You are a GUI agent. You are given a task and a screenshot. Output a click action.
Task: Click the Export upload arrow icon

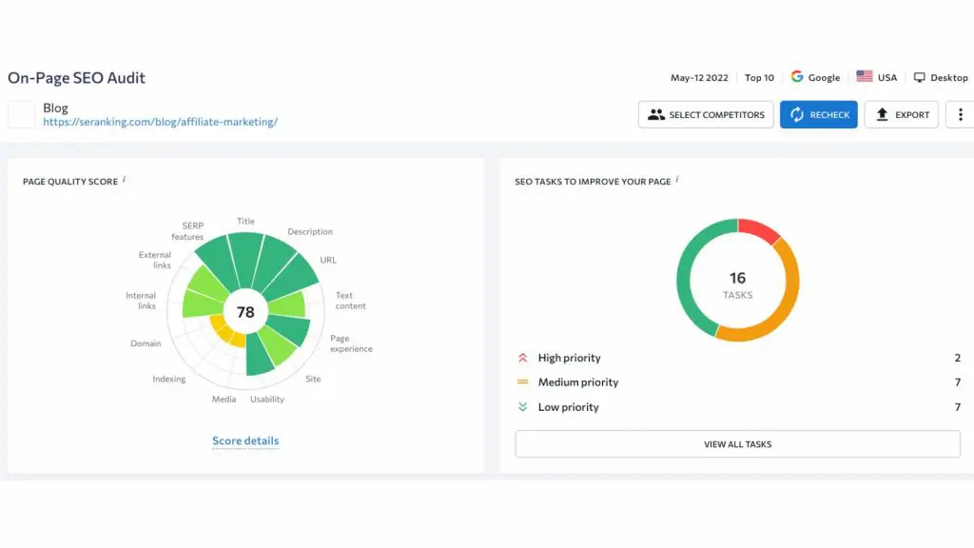click(882, 115)
